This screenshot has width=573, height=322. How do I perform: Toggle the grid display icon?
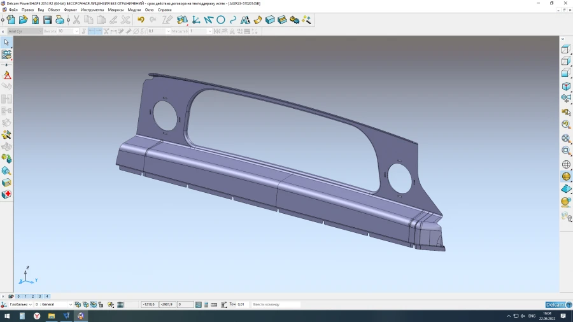(120, 305)
